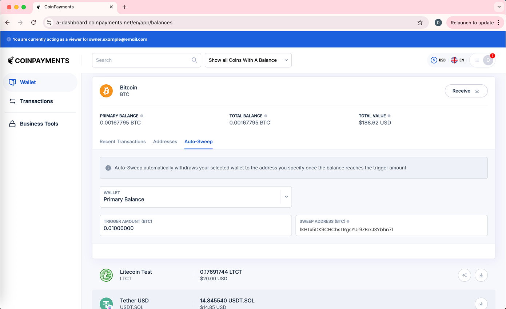Click the search magnifier icon

tap(194, 60)
